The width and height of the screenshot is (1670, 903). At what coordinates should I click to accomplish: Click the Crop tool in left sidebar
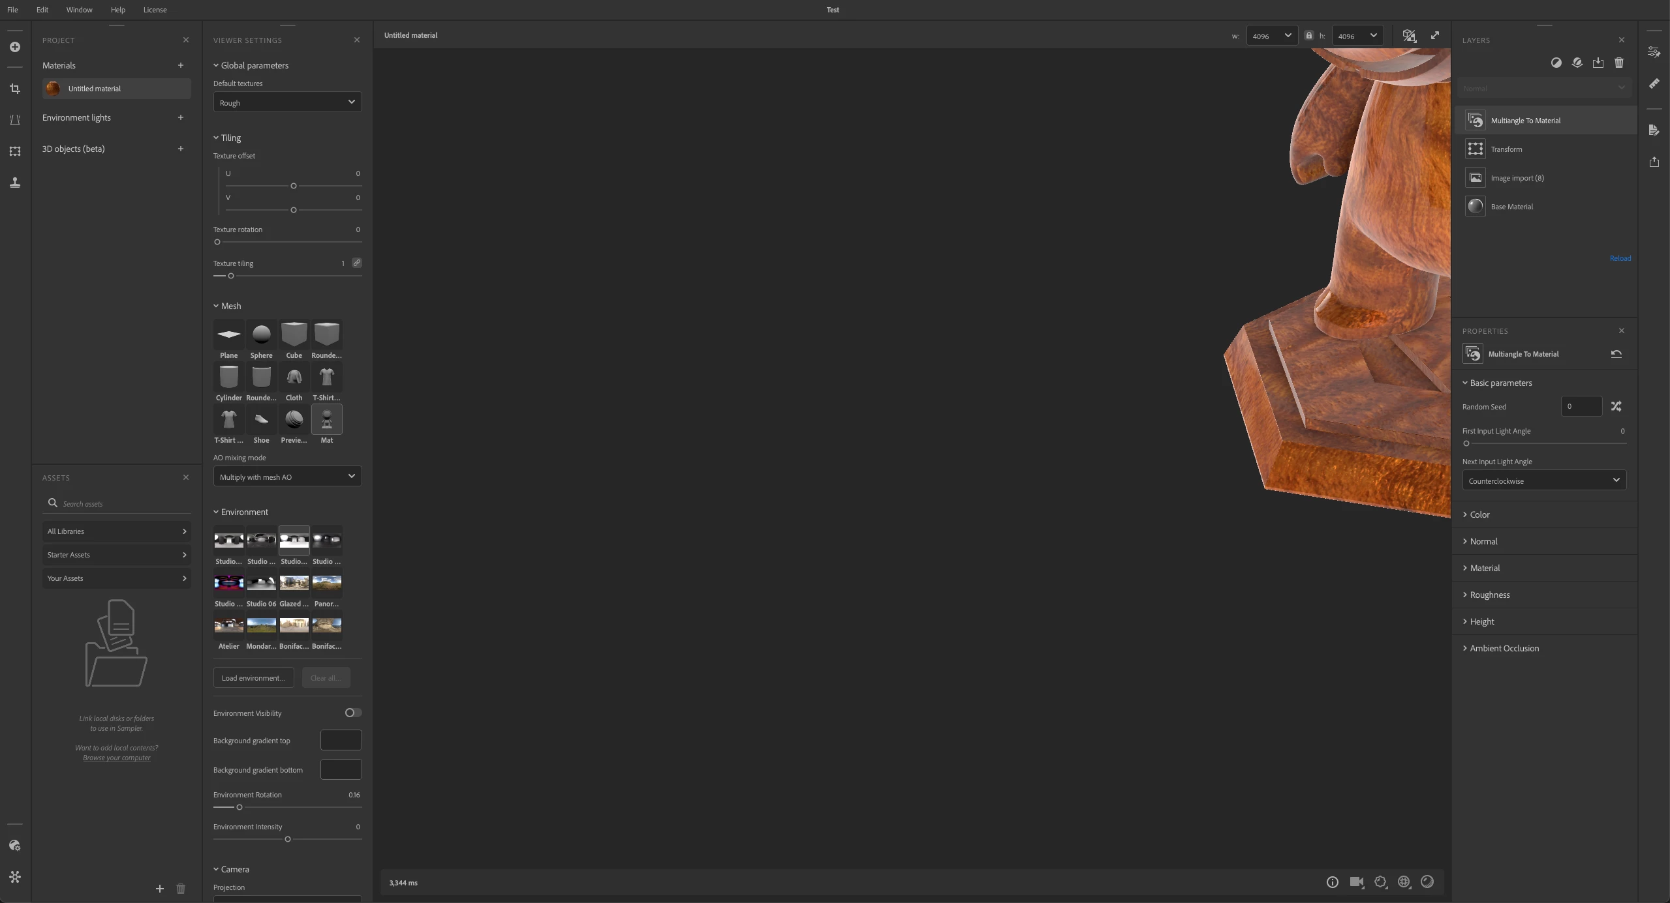click(15, 89)
